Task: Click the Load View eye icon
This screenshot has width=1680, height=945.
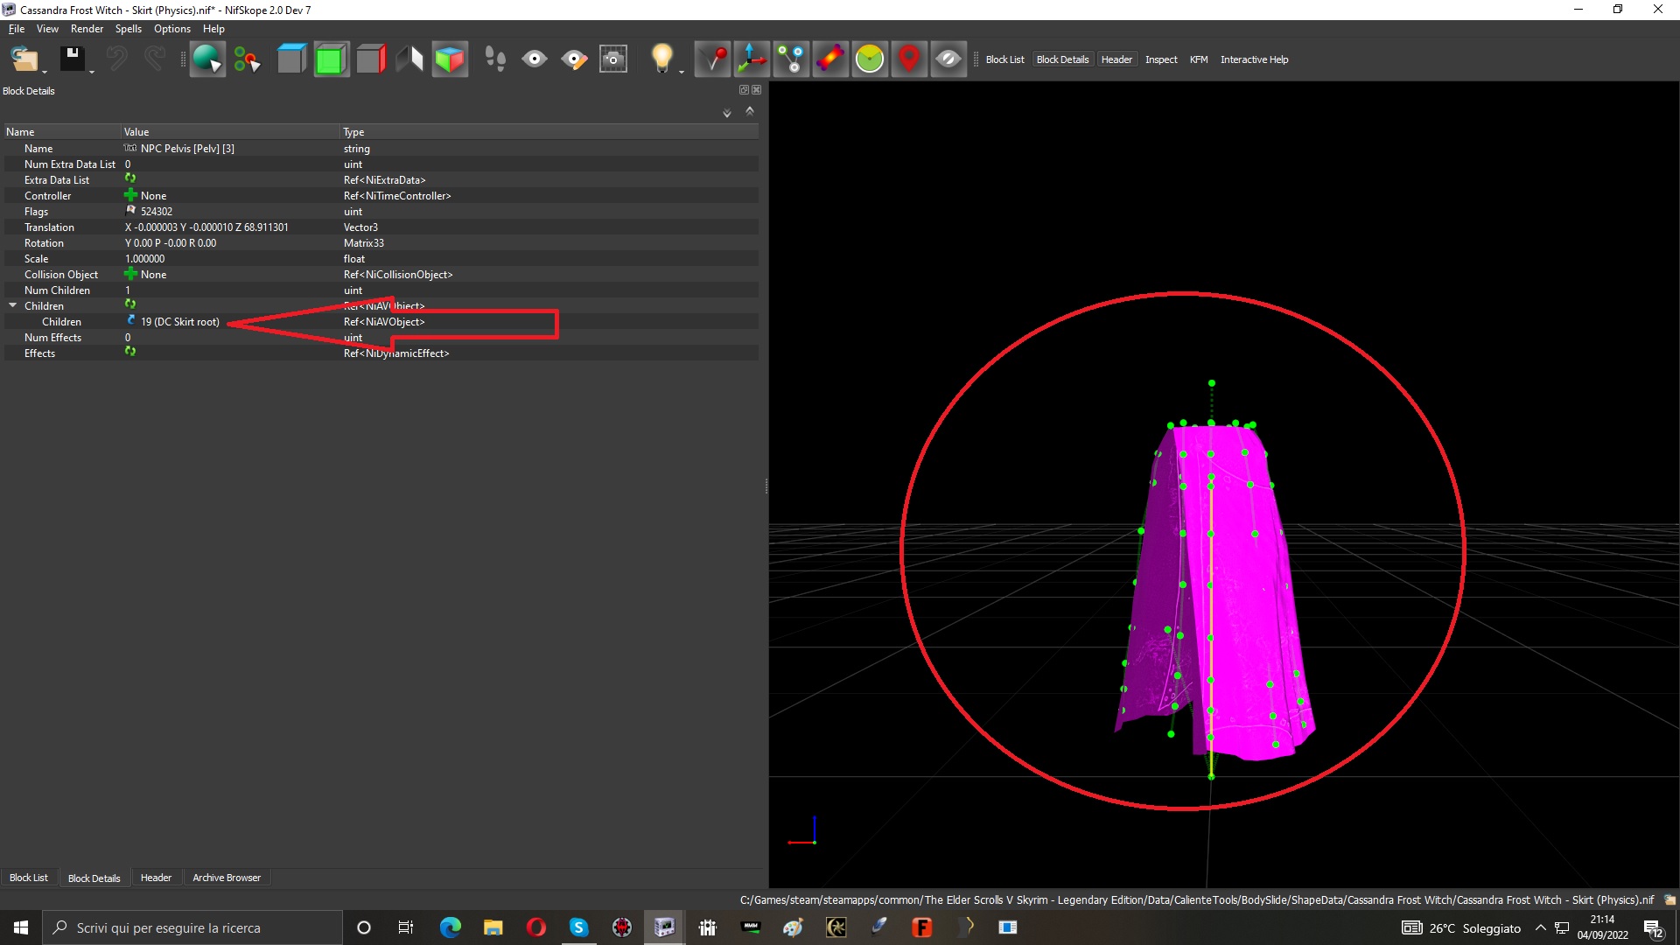Action: coord(535,59)
